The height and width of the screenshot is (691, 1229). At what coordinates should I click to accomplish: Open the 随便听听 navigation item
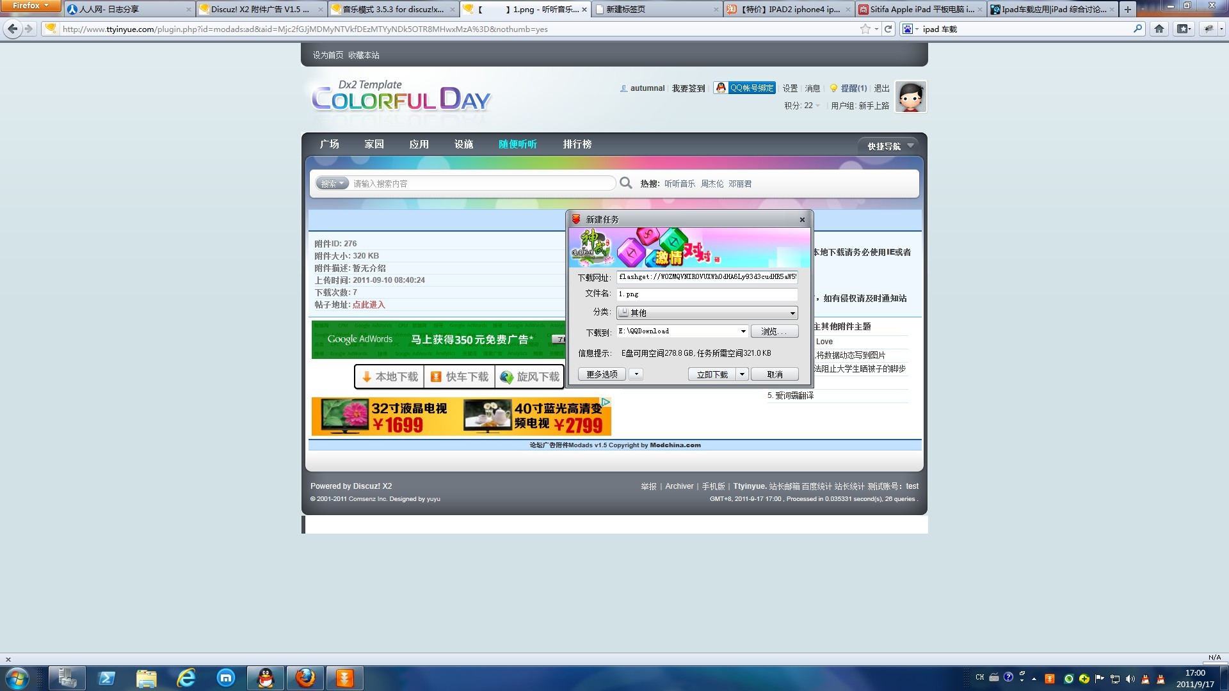pyautogui.click(x=517, y=144)
